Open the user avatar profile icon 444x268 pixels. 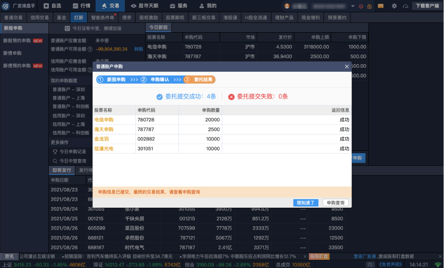(x=287, y=6)
